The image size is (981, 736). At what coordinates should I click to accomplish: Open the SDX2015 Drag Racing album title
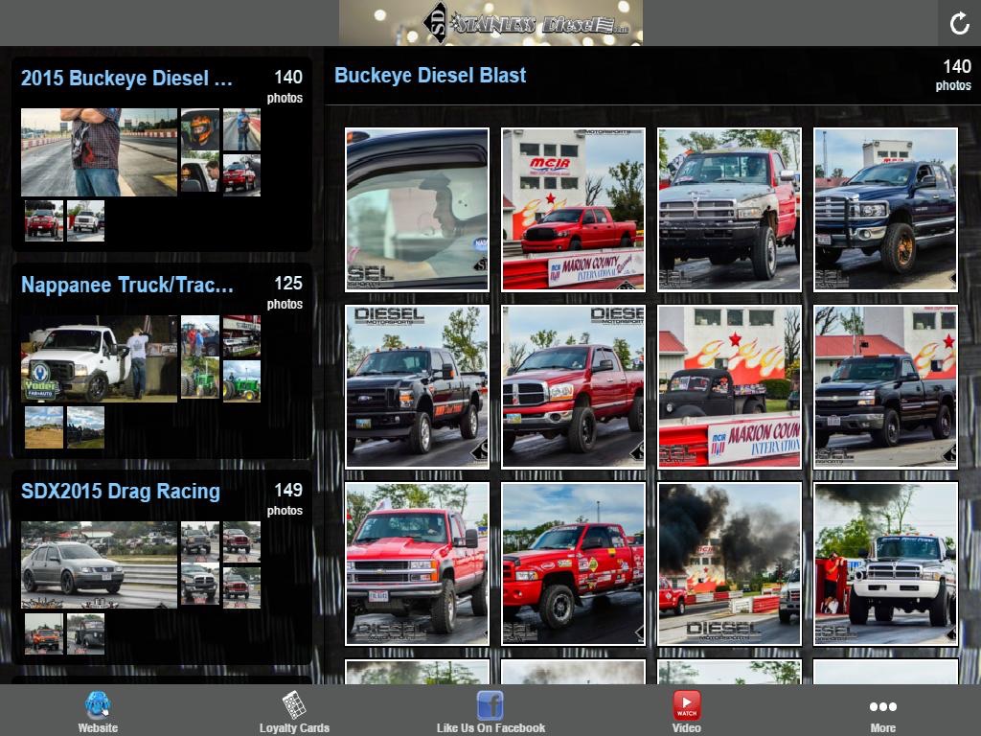(x=120, y=492)
